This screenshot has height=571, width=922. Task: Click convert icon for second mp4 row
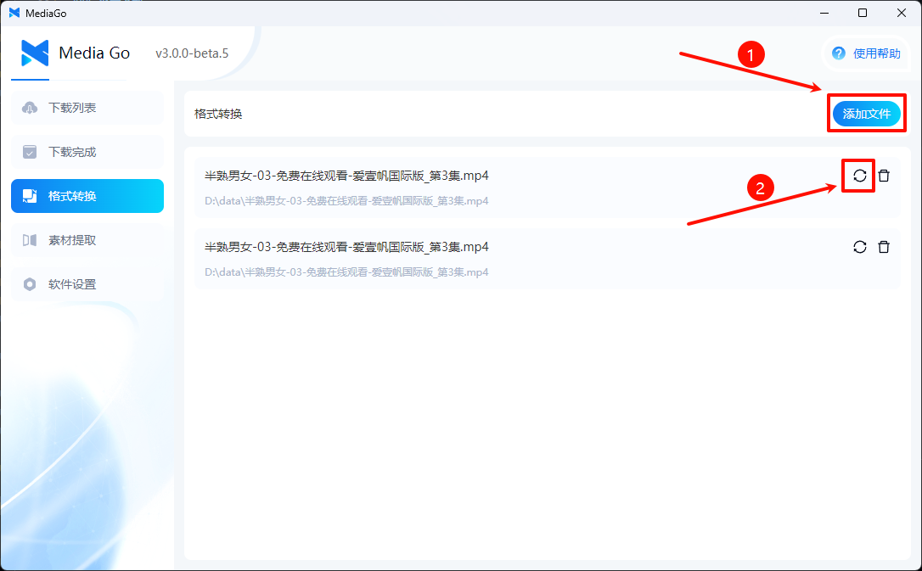(860, 247)
